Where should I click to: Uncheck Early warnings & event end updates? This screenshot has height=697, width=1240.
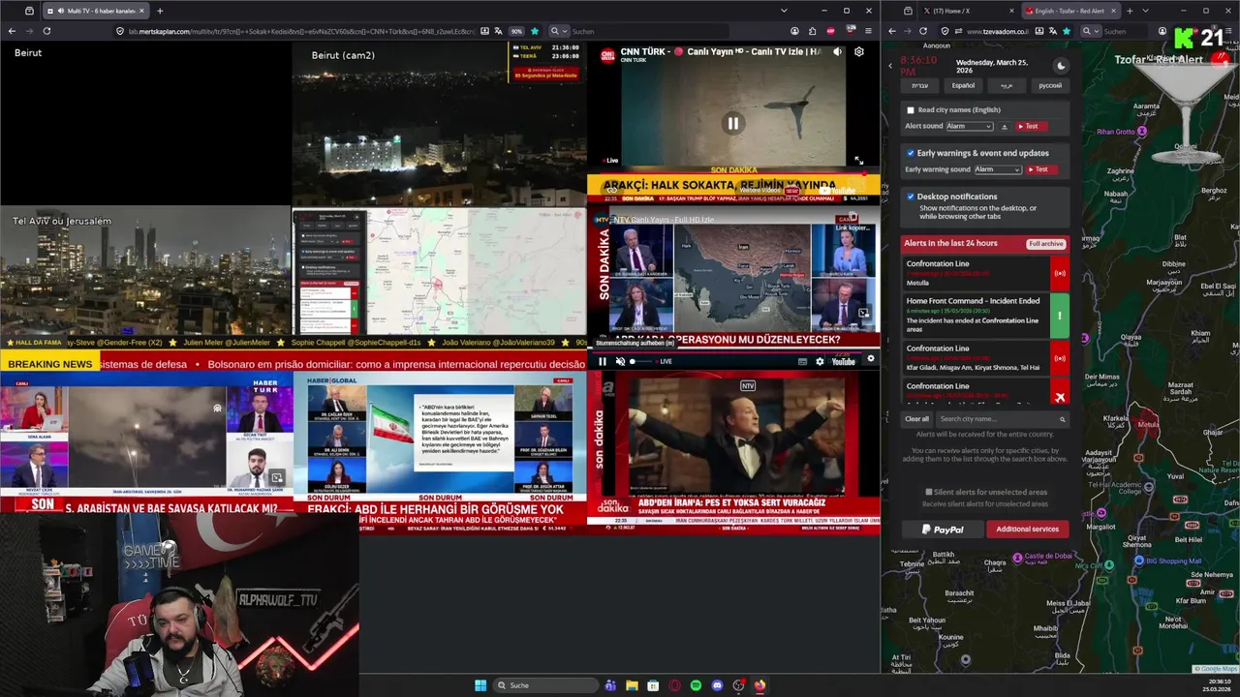tap(911, 153)
